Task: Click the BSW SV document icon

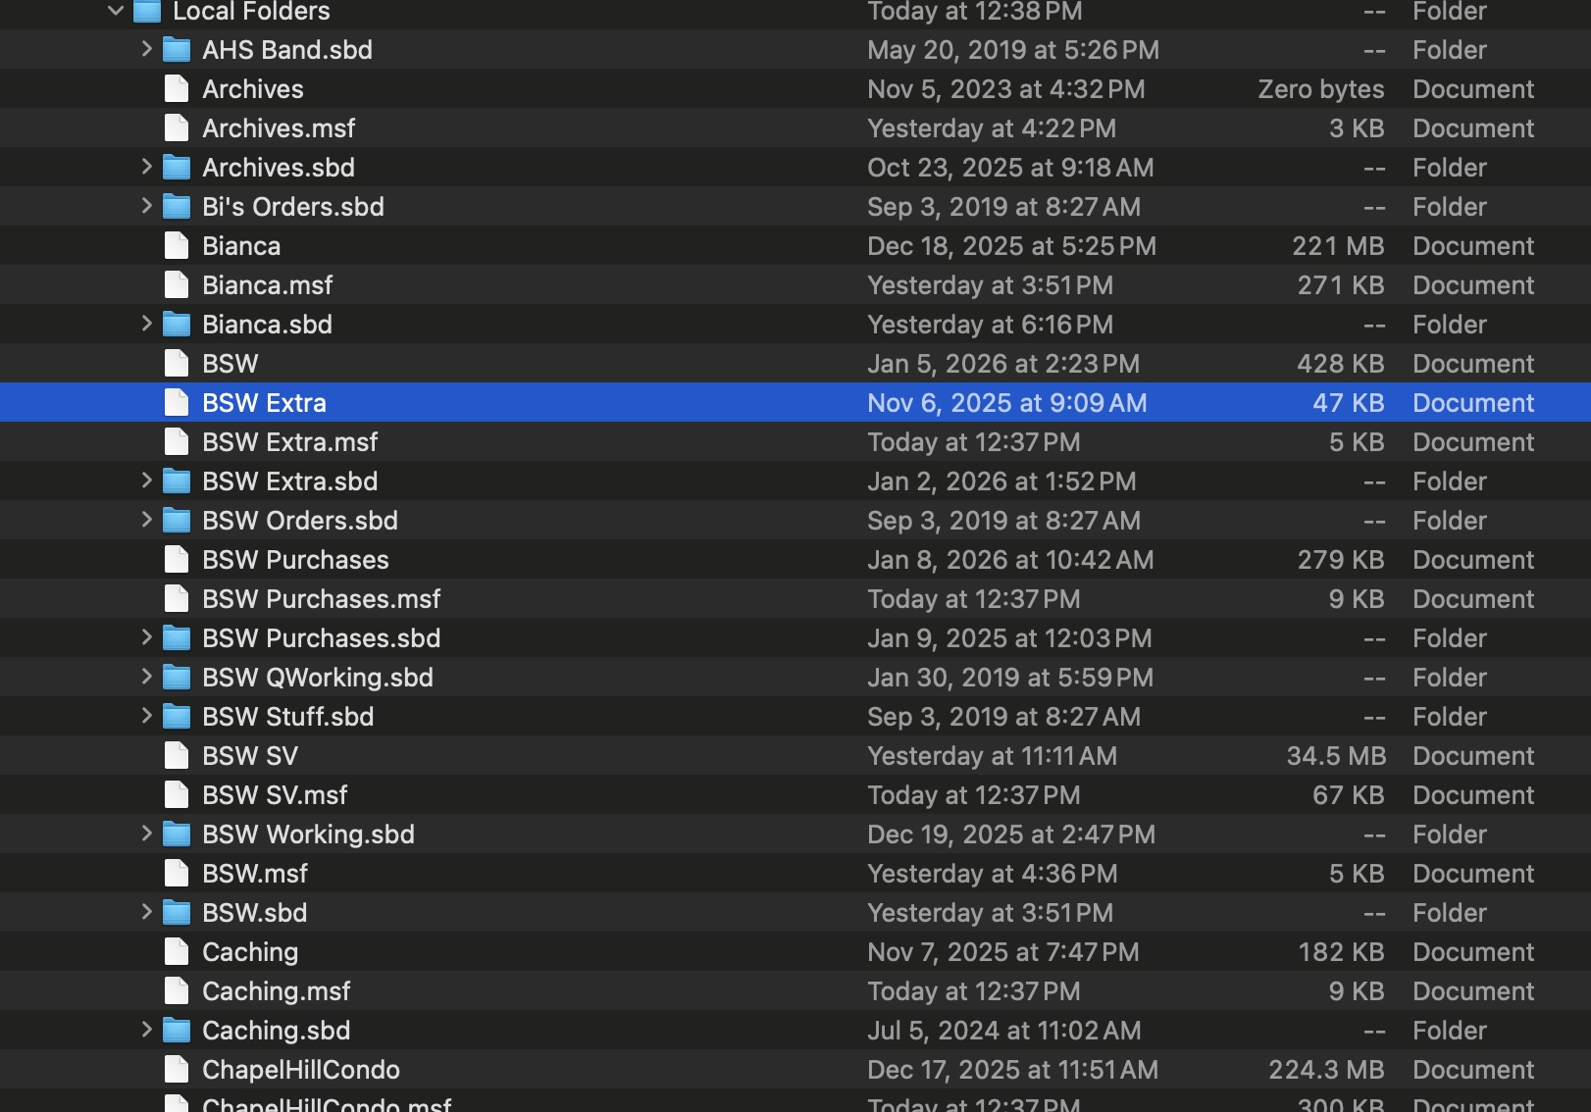Action: pos(177,756)
